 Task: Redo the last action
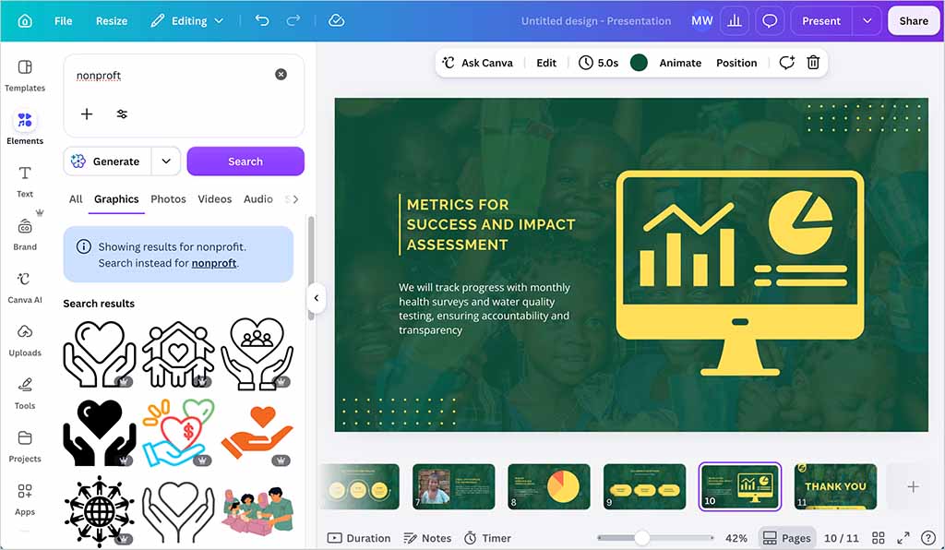point(293,20)
